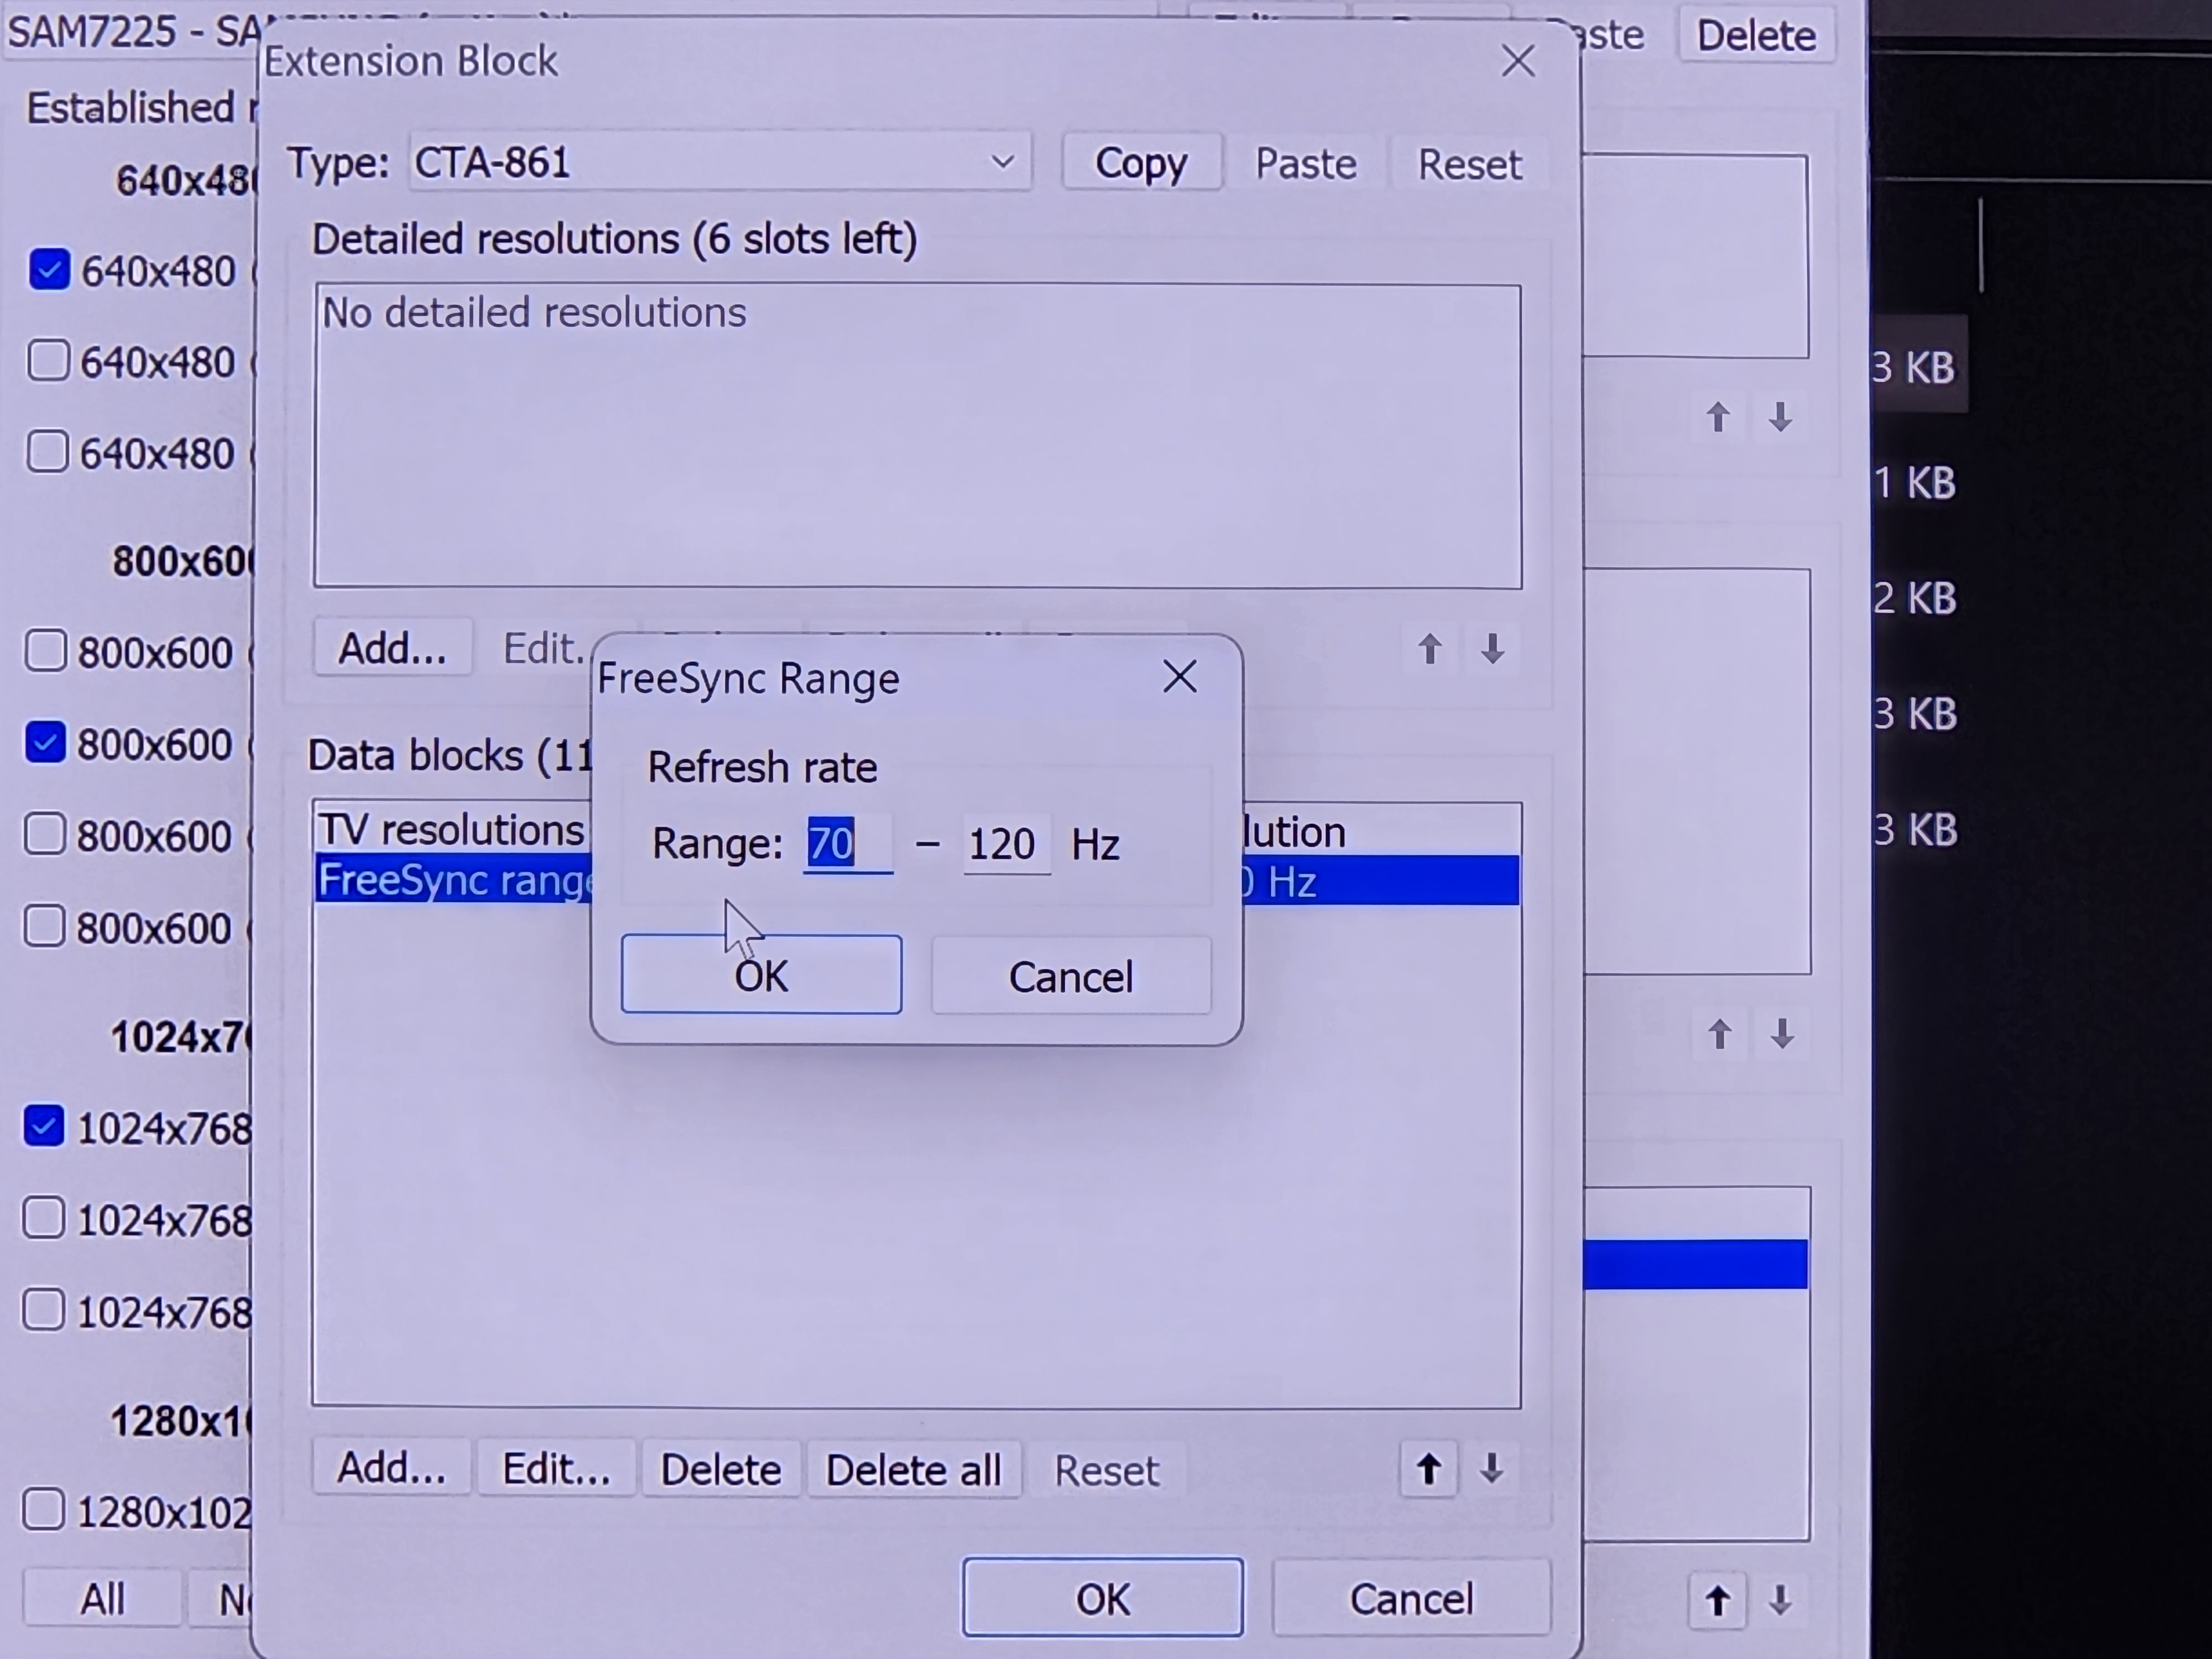This screenshot has width=2212, height=1659.
Task: Toggle the checked 1024x768 checkbox
Action: 44,1126
